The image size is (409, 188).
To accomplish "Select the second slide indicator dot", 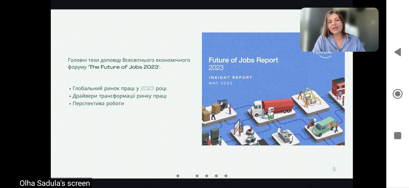I will tap(197, 176).
